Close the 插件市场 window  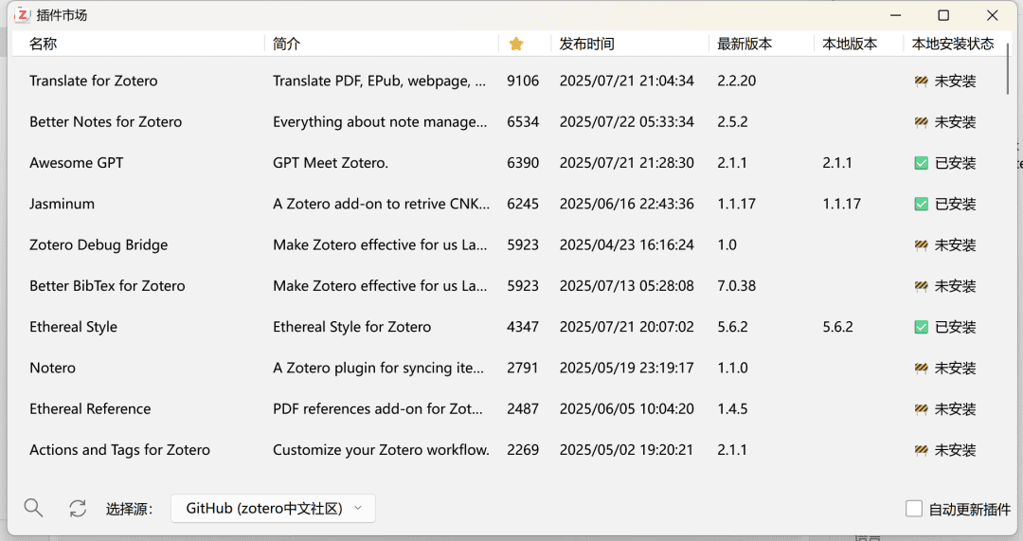993,15
